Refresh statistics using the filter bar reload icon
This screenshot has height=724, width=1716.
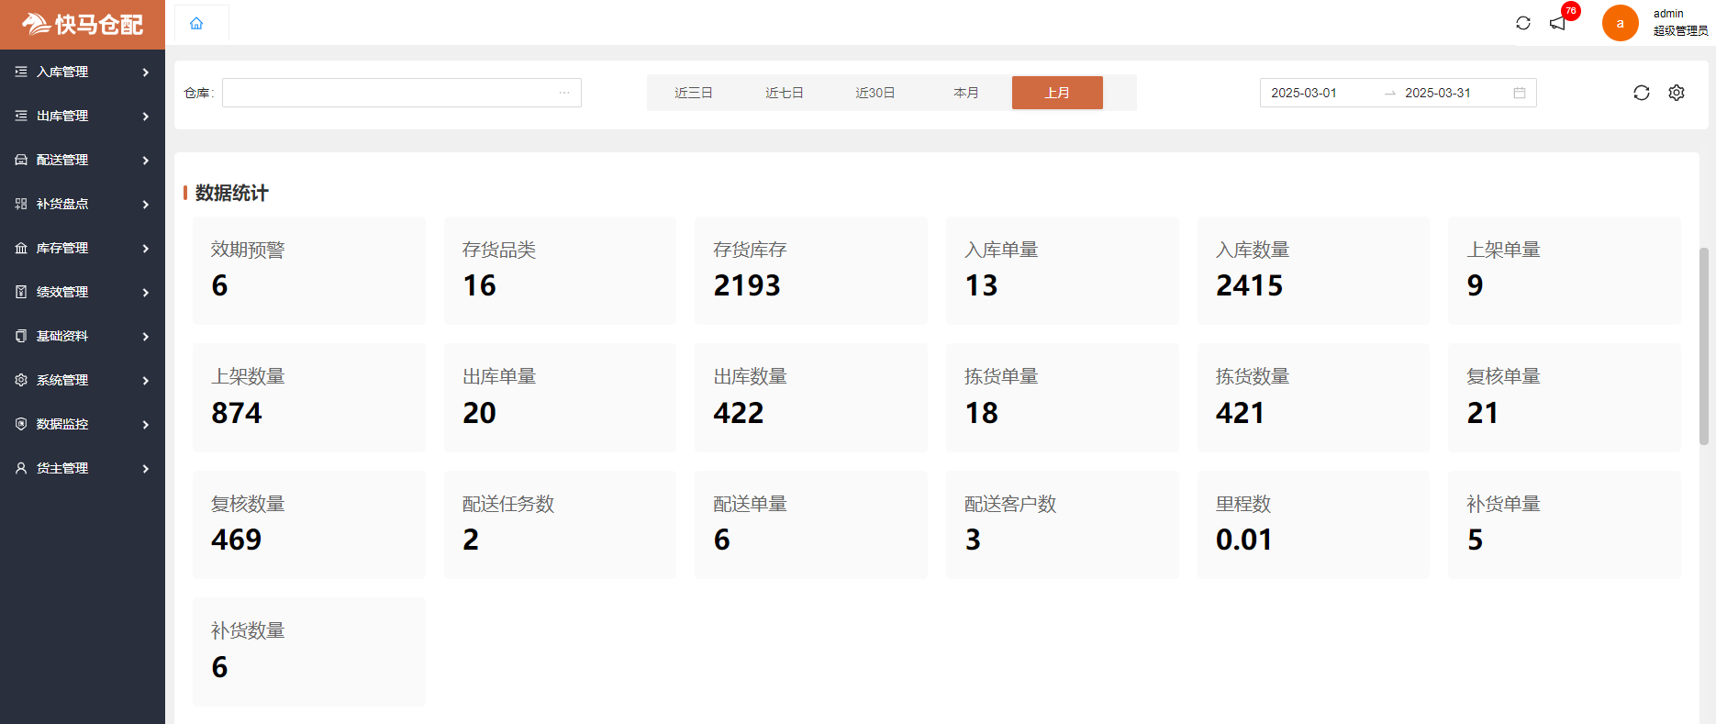(1642, 93)
